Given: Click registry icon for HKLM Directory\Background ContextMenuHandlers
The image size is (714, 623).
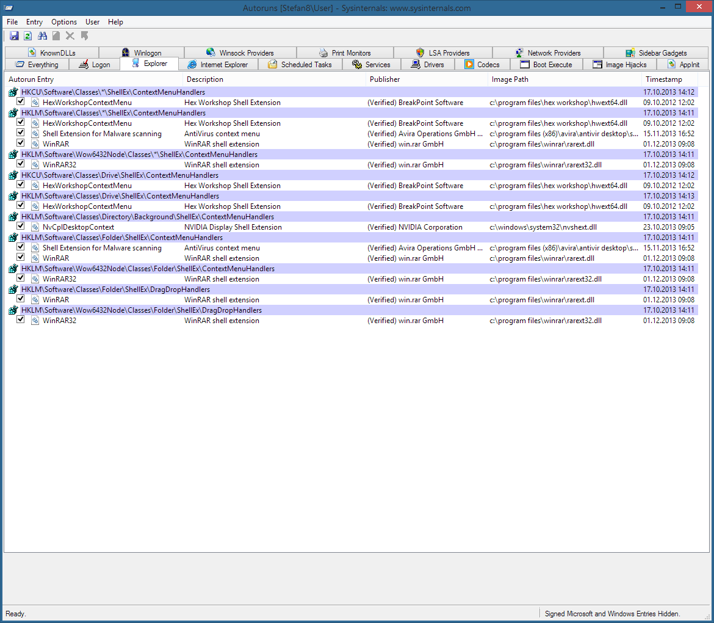Looking at the screenshot, I should pos(13,217).
